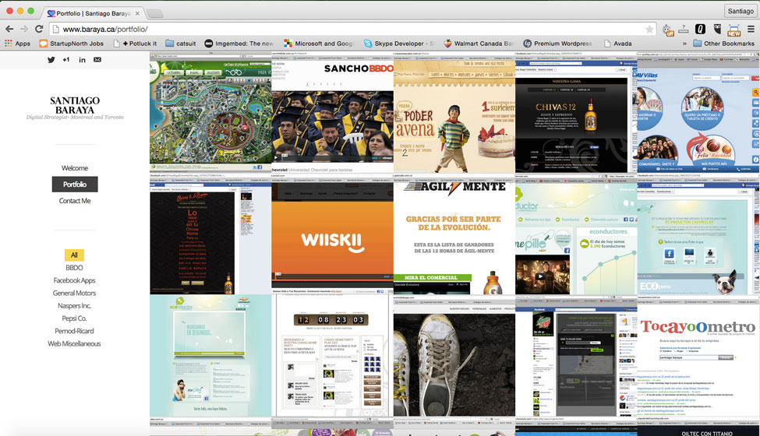Open the Apps grid shortcut
This screenshot has height=436, width=760.
17,44
